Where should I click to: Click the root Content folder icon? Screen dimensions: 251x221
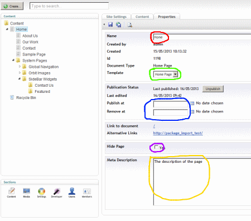[x=6, y=23]
